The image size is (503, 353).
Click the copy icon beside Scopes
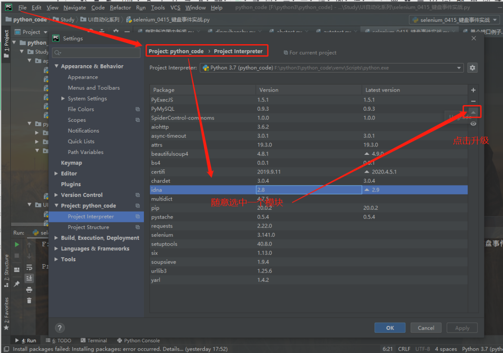pyautogui.click(x=137, y=120)
